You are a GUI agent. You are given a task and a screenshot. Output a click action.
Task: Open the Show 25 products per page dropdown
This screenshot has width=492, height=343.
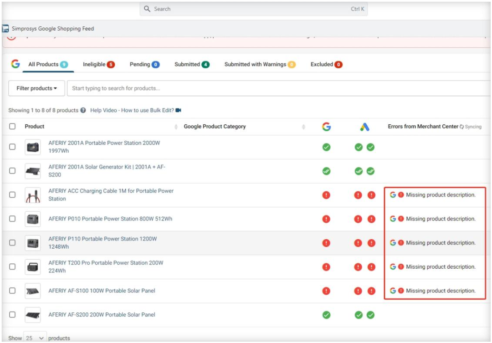35,338
